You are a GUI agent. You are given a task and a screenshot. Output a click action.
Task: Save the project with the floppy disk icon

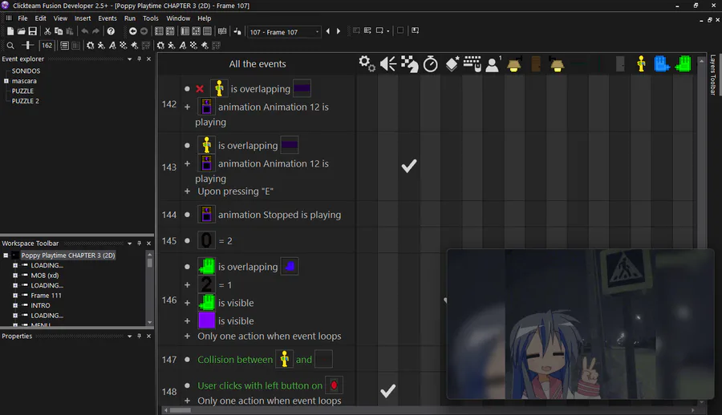32,31
